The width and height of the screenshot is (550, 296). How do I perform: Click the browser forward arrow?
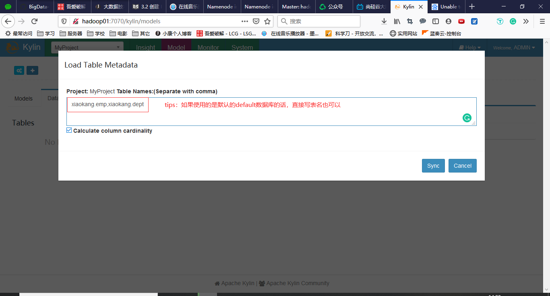point(21,21)
